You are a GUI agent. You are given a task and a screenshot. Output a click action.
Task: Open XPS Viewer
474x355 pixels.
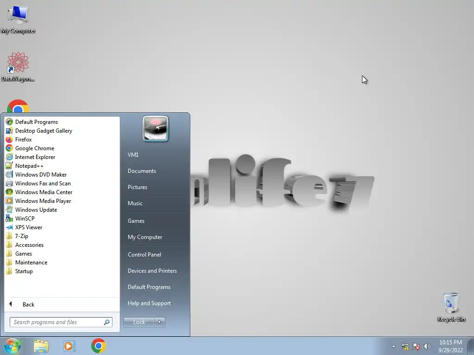coord(24,227)
